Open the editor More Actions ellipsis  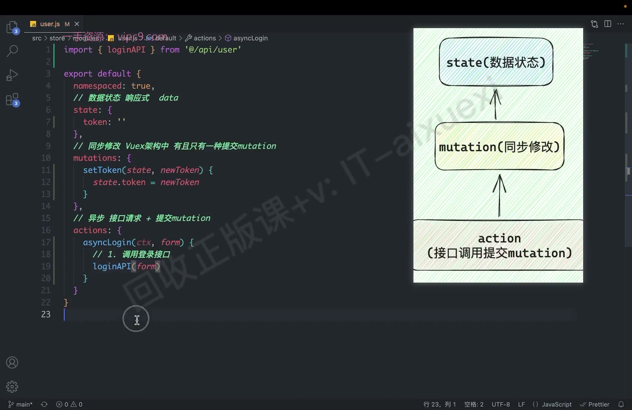tap(621, 24)
